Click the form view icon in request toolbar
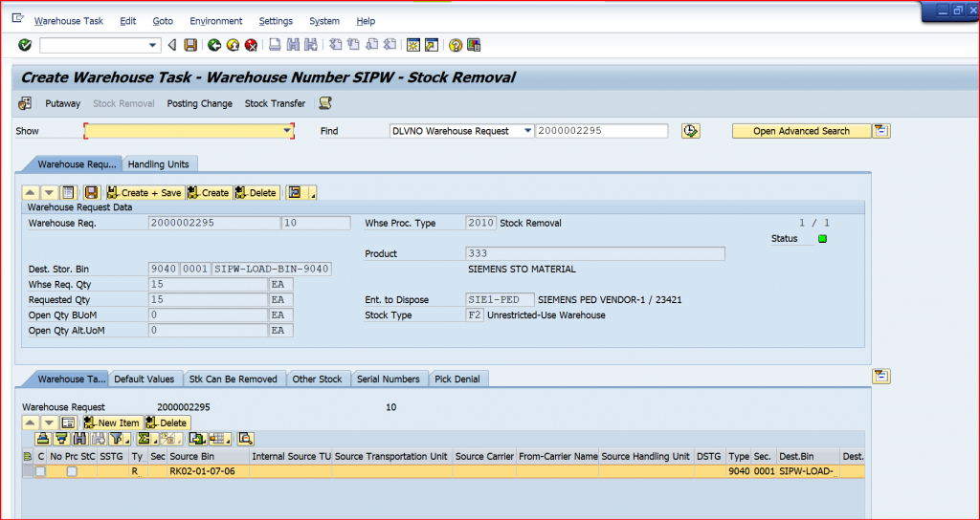980x520 pixels. pos(69,193)
